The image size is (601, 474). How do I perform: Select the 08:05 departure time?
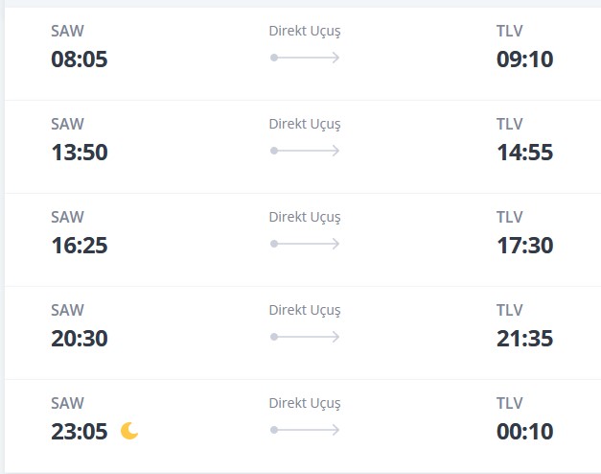tap(80, 59)
